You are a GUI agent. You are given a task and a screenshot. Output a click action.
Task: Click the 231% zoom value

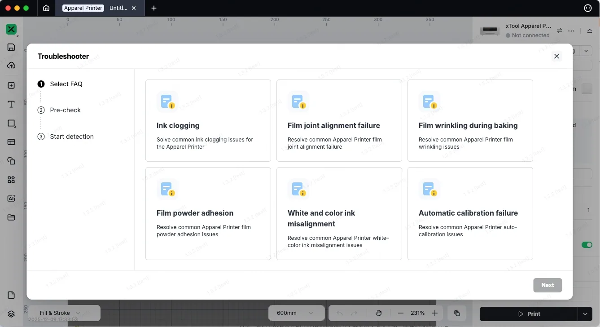pyautogui.click(x=417, y=313)
